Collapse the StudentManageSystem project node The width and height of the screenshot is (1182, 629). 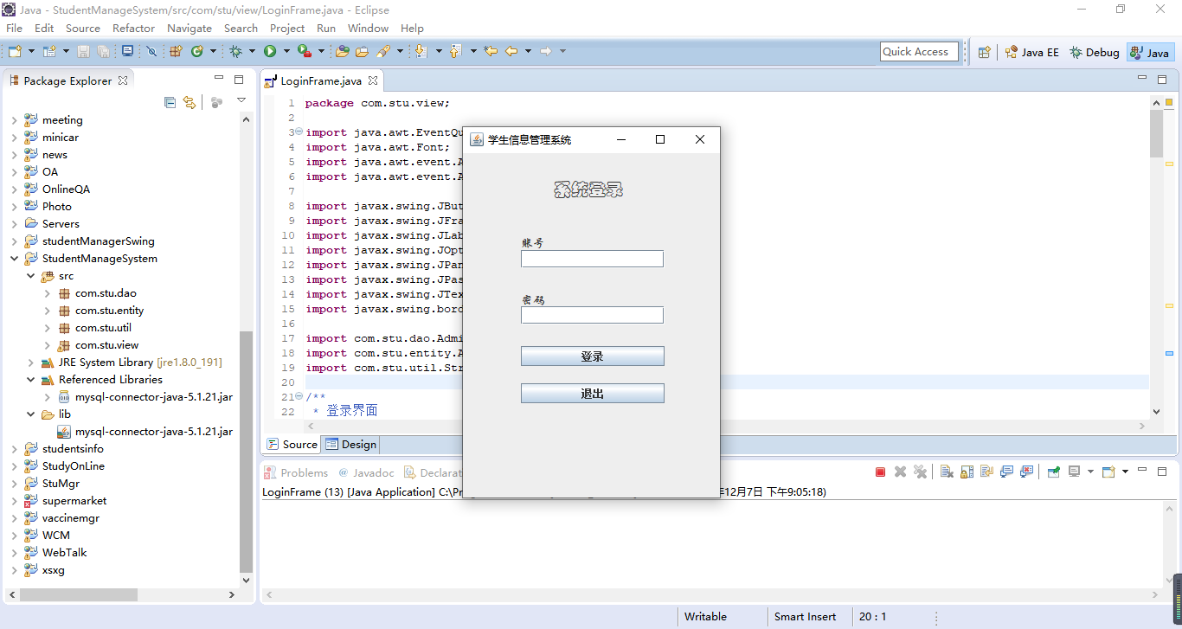pyautogui.click(x=14, y=259)
